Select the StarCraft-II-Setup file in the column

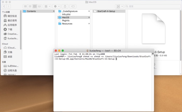pyautogui.click(x=109, y=11)
